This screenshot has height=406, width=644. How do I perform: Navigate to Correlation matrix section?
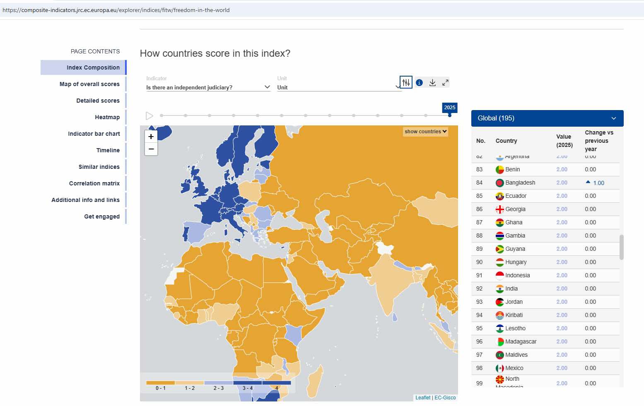[94, 183]
